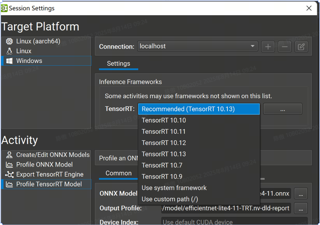Screen dimensions: 320x225
Task: Close the Session Settings window
Action: [x=309, y=8]
